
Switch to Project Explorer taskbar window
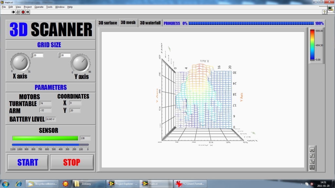click(123, 183)
